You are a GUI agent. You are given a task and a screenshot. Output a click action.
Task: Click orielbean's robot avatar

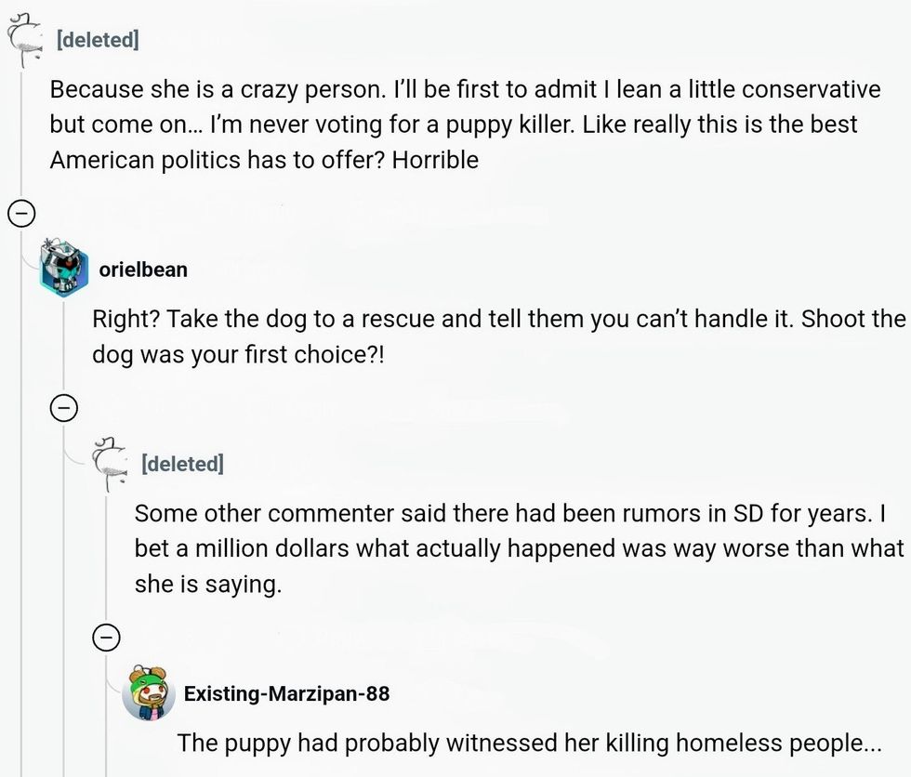point(64,269)
